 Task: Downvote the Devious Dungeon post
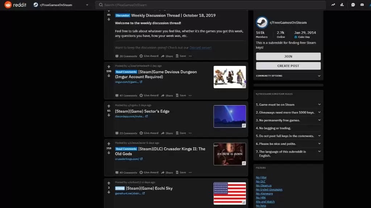click(109, 76)
